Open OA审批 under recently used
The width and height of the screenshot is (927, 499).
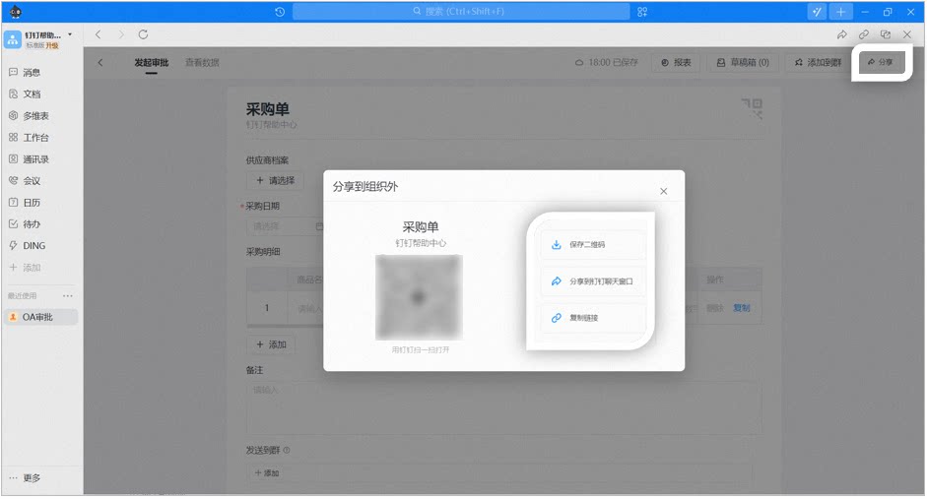(x=40, y=317)
